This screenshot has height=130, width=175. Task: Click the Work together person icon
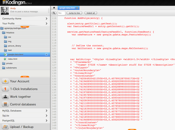5,97
